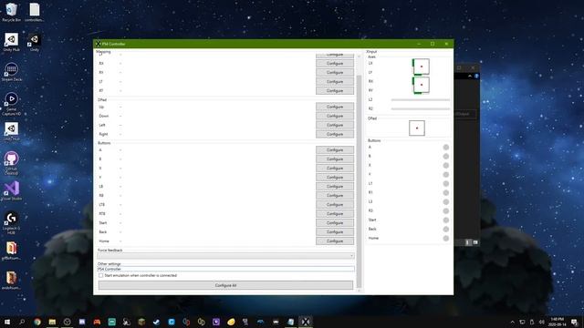Click the Start button indicator in XInput
This screenshot has width=584, height=328.
446,220
